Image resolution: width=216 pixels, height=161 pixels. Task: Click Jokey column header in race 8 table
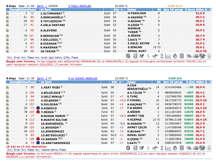point(132,10)
